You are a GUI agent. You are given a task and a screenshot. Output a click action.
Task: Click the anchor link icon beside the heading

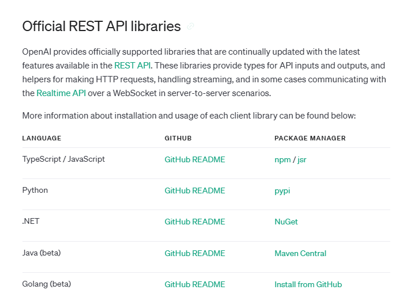[x=191, y=26]
